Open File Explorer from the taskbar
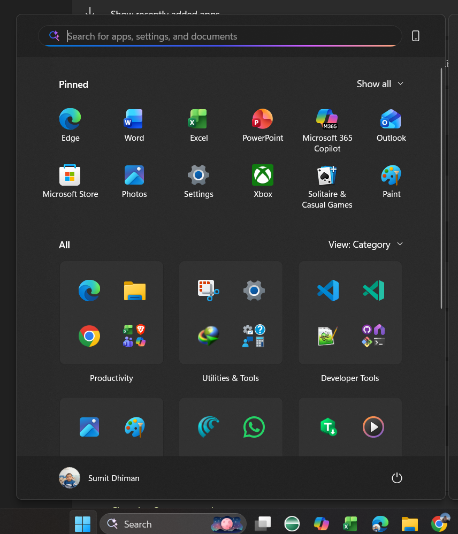The height and width of the screenshot is (534, 458). (410, 524)
